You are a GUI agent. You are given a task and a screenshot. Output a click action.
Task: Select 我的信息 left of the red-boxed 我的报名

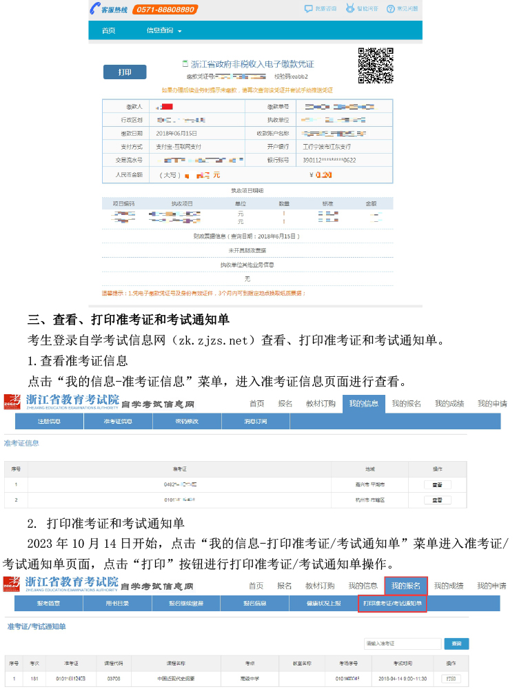[x=363, y=586]
